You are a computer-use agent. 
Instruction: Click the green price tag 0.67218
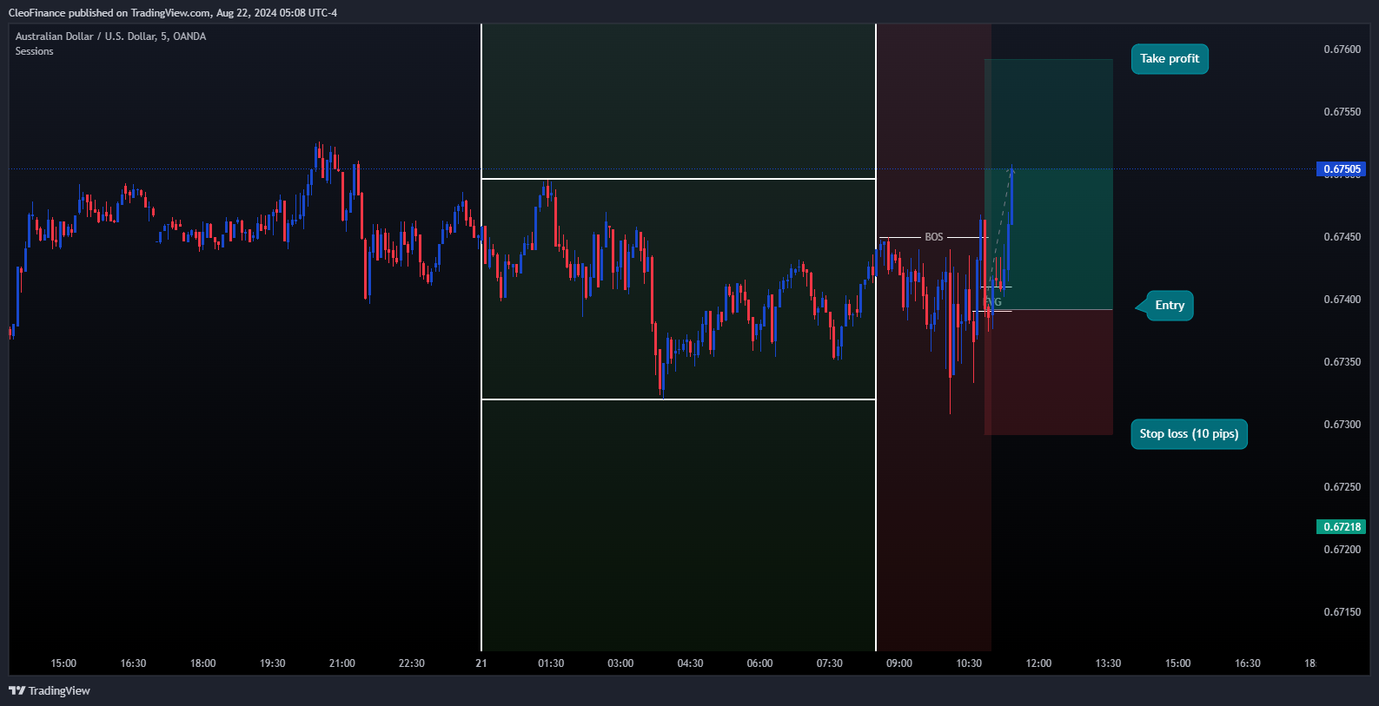(1342, 527)
